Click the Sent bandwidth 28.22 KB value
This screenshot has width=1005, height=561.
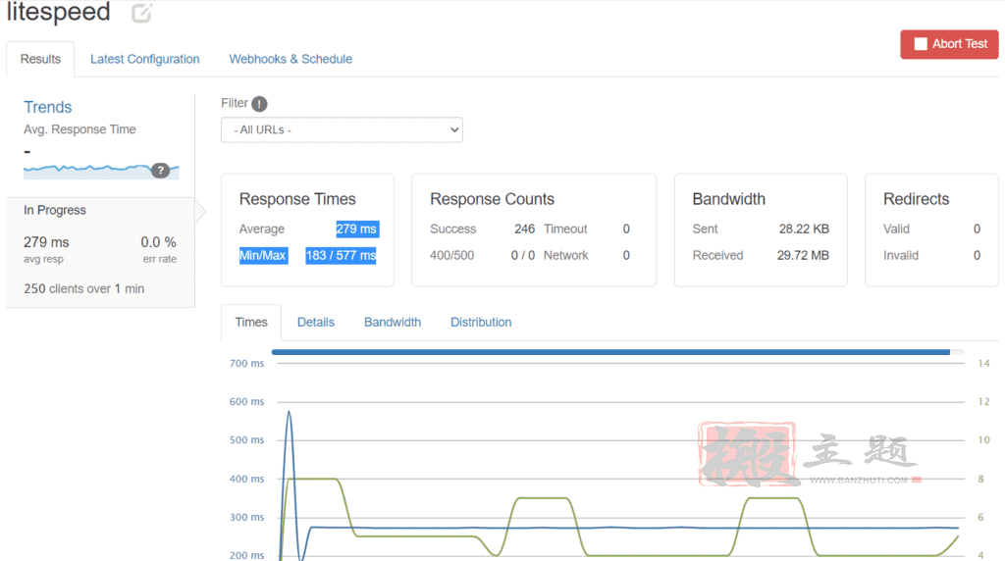804,229
